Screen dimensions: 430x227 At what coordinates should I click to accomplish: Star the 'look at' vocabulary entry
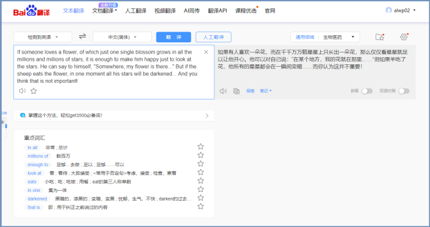point(201,172)
